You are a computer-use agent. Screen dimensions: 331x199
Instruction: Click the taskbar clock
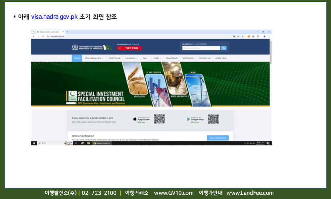[260, 143]
